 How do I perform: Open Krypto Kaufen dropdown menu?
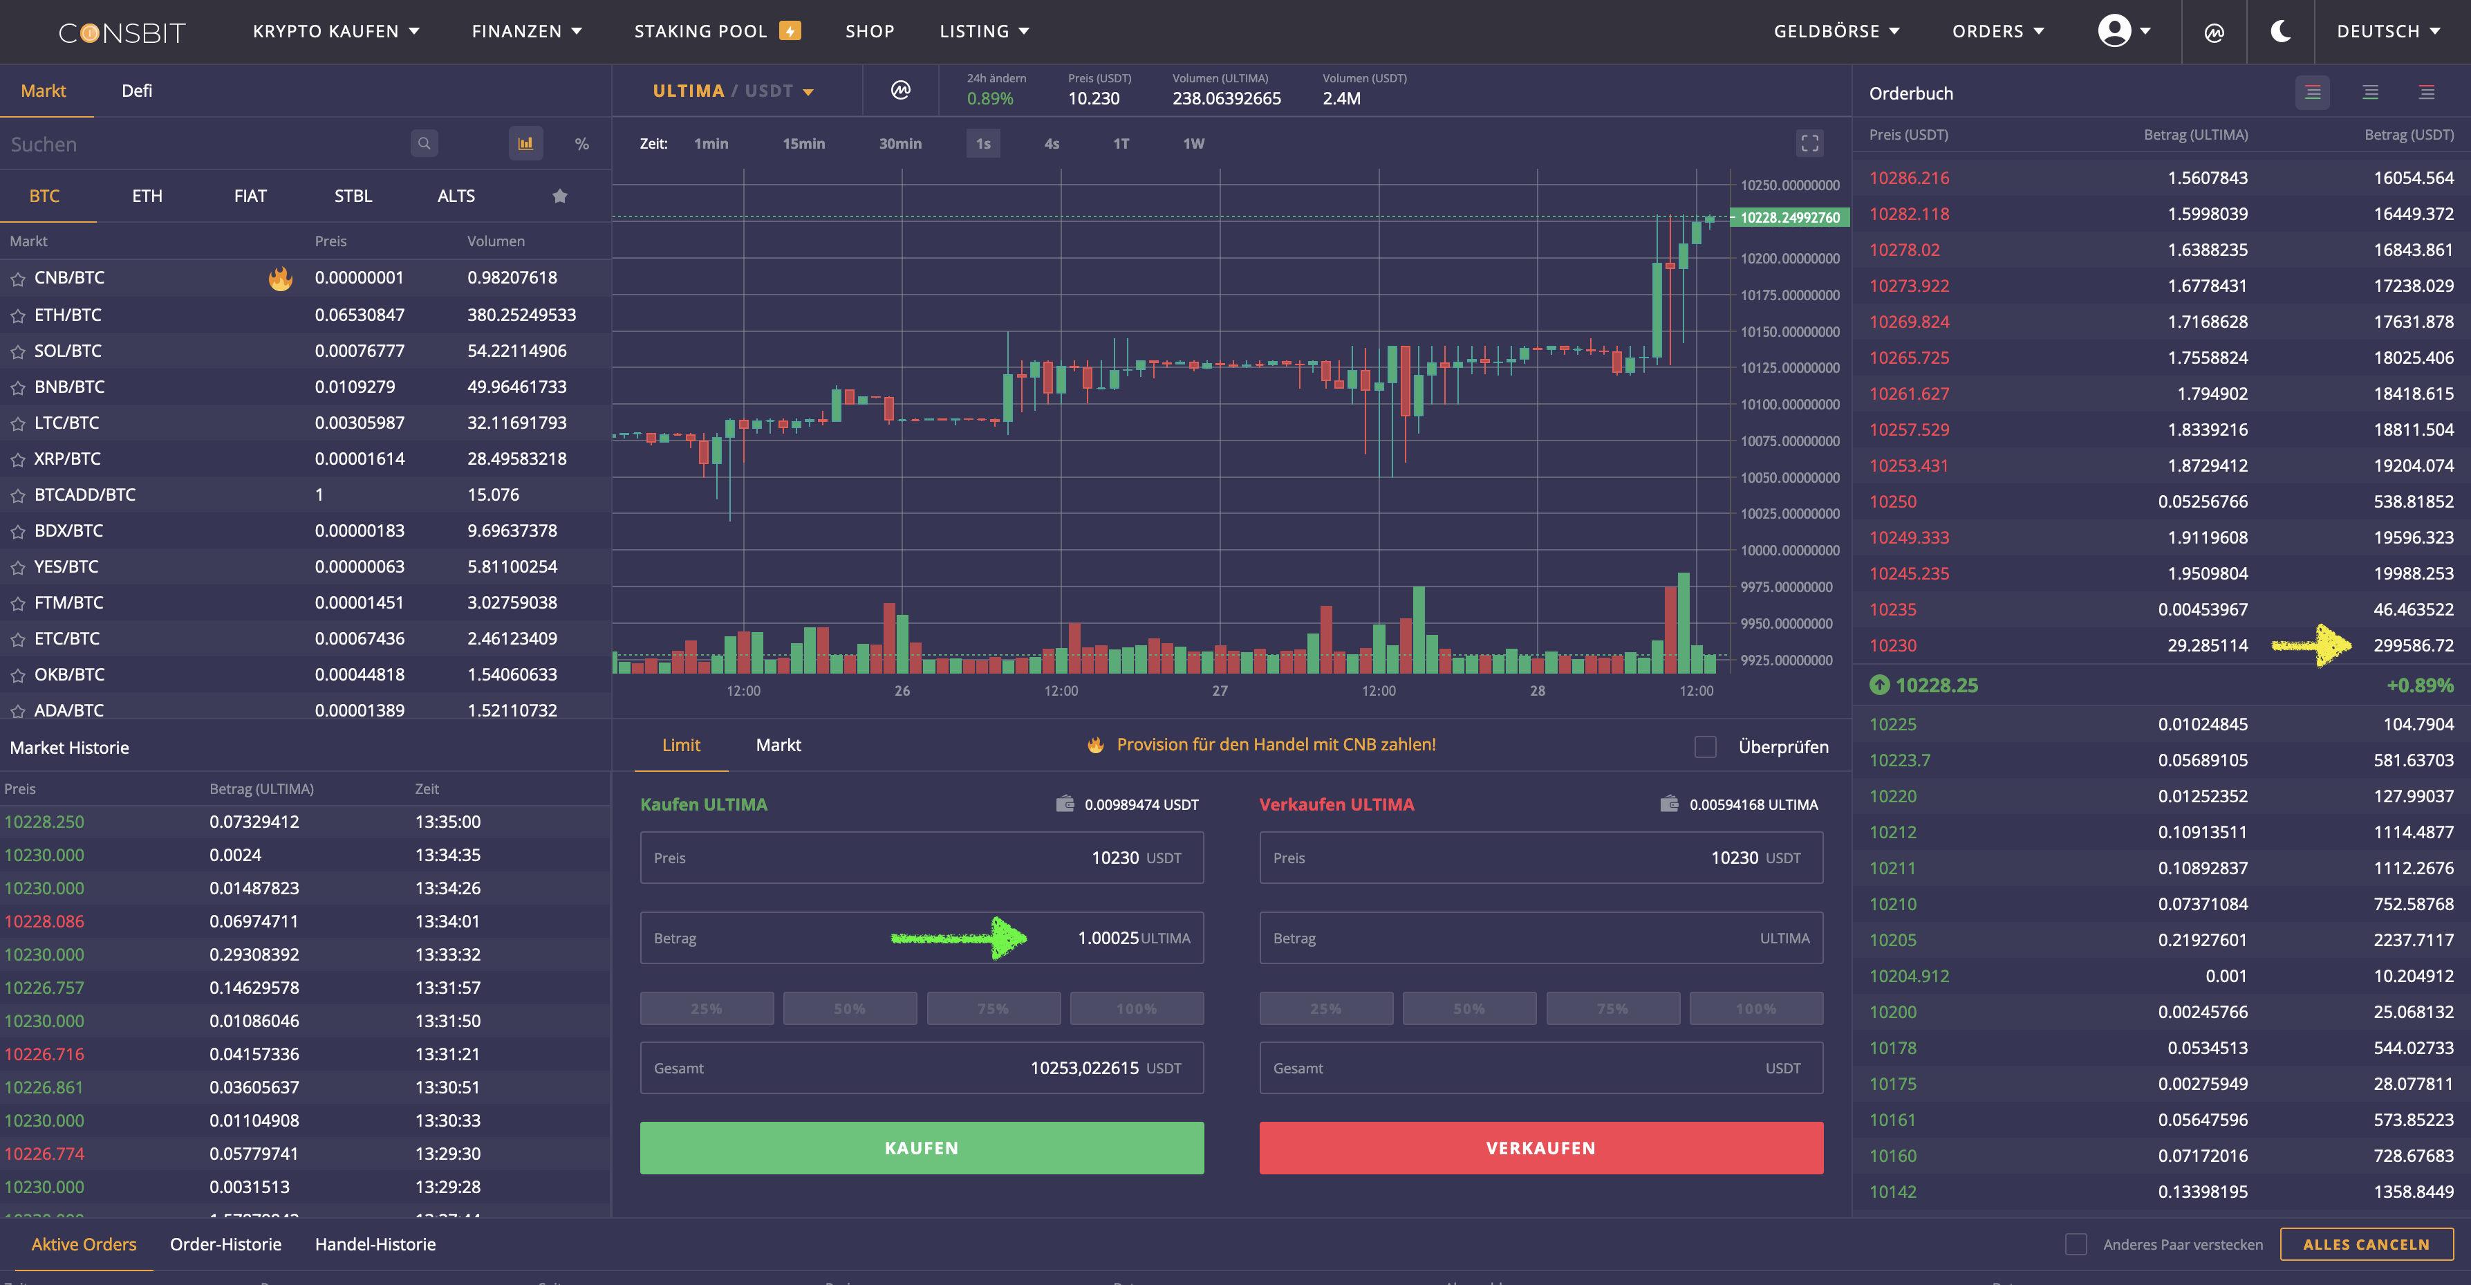[336, 32]
